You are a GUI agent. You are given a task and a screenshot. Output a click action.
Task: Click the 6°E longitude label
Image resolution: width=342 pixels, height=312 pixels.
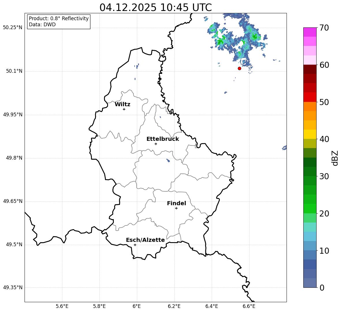(137, 306)
